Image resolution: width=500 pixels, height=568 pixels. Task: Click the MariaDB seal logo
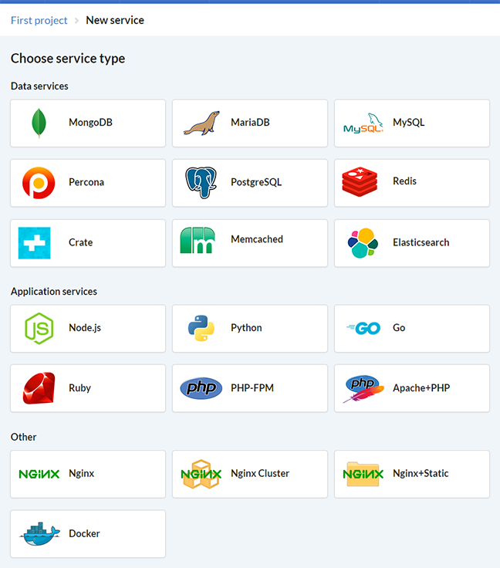pos(201,123)
